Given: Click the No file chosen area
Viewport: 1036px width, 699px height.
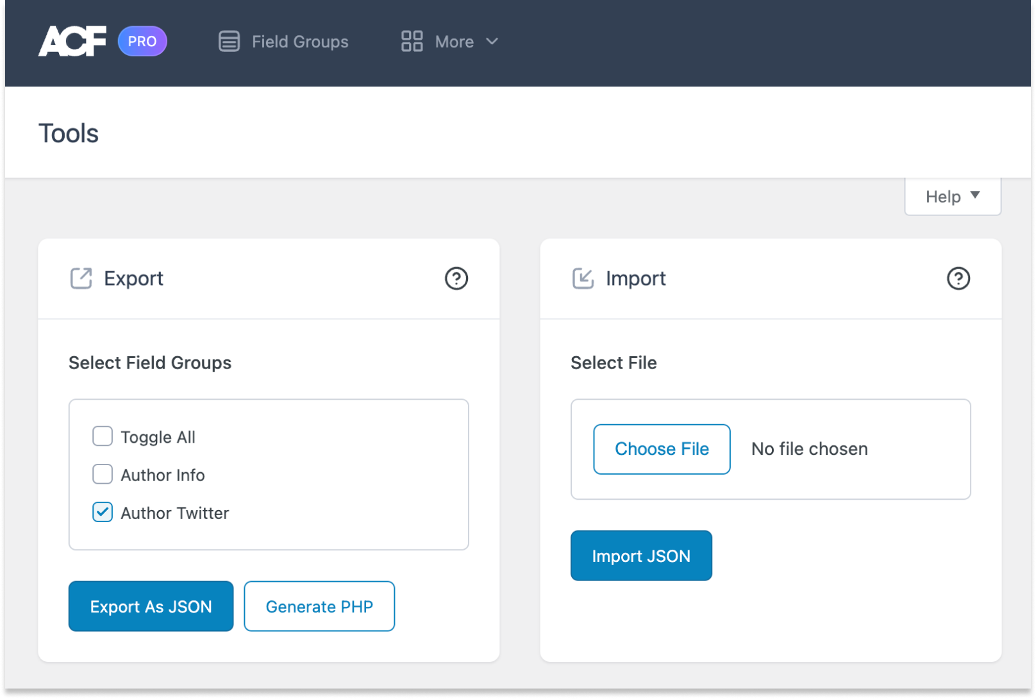Looking at the screenshot, I should pos(808,449).
